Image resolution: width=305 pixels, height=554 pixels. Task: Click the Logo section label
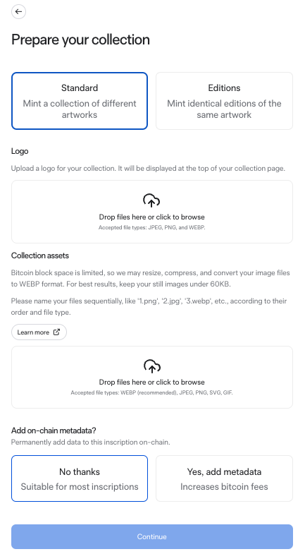pyautogui.click(x=20, y=151)
